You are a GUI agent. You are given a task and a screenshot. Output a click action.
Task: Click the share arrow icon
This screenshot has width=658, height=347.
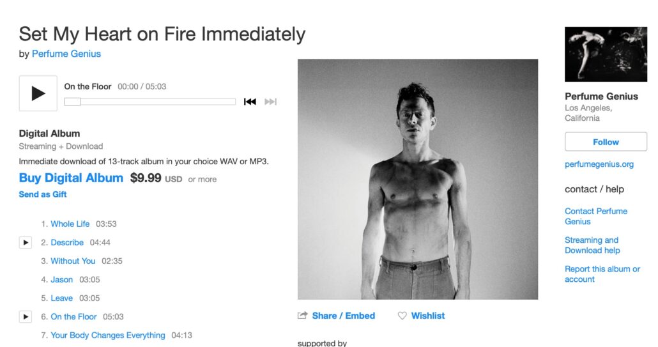(x=302, y=316)
